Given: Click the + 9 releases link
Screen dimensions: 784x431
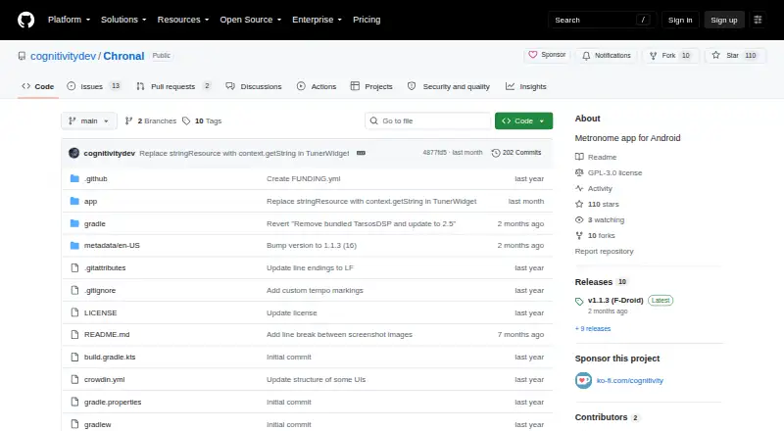Looking at the screenshot, I should click(593, 328).
